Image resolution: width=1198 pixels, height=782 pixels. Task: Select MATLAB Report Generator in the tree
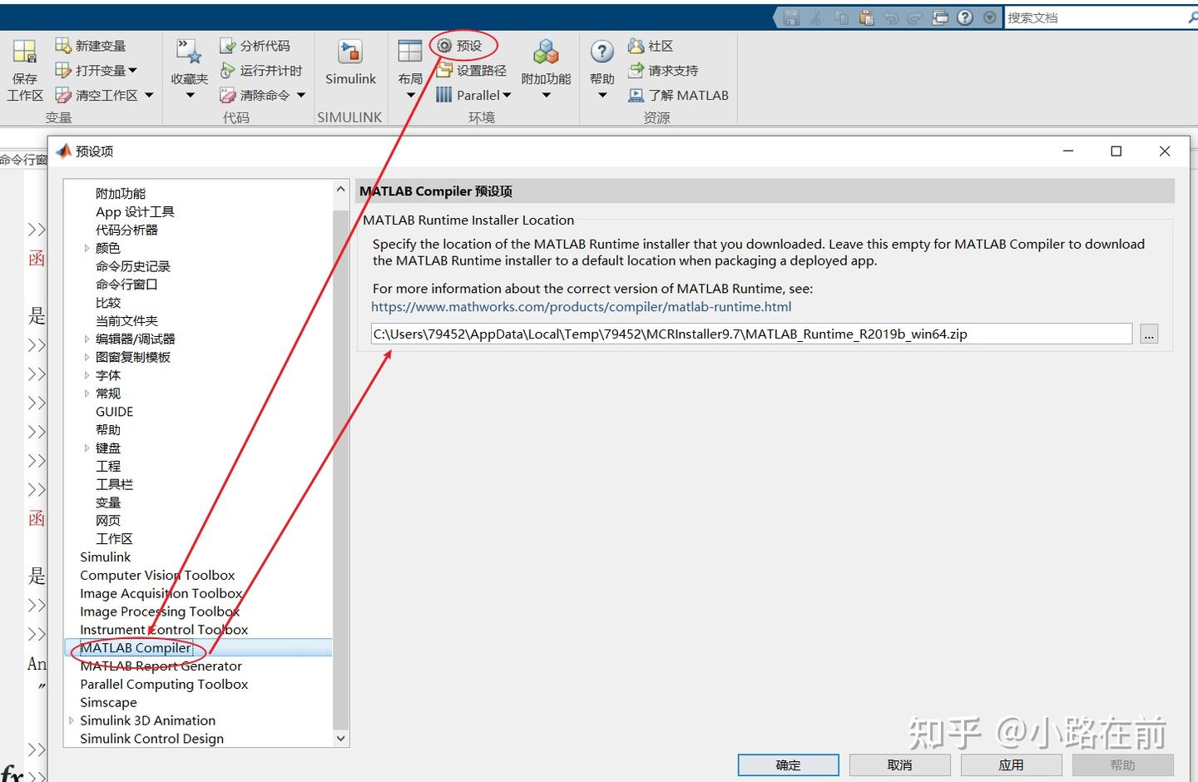[161, 666]
